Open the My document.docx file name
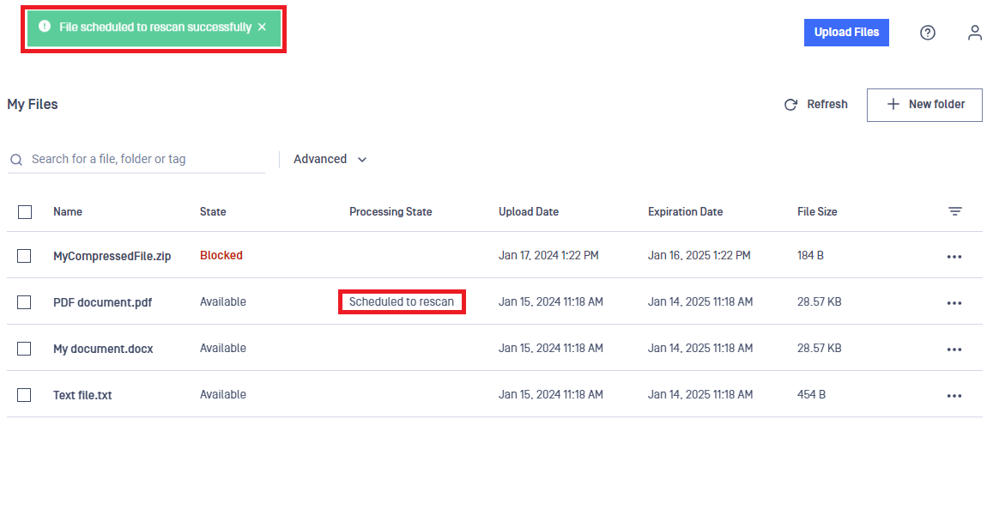Image resolution: width=999 pixels, height=523 pixels. [x=103, y=349]
